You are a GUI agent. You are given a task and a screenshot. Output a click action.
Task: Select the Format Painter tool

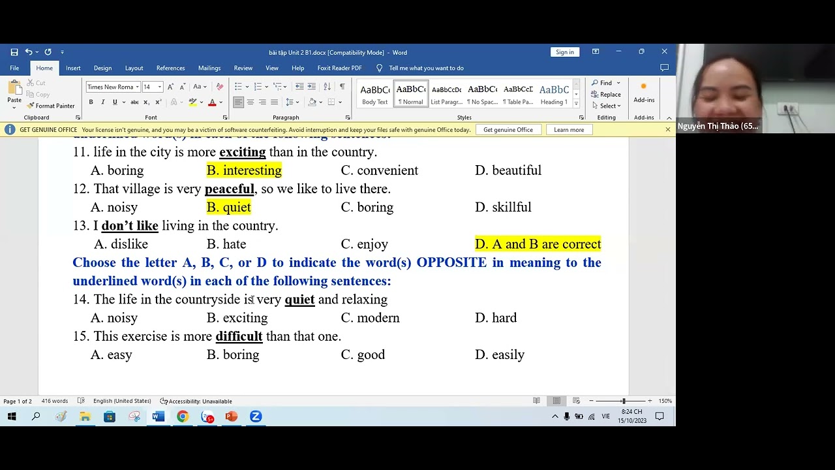click(x=51, y=106)
